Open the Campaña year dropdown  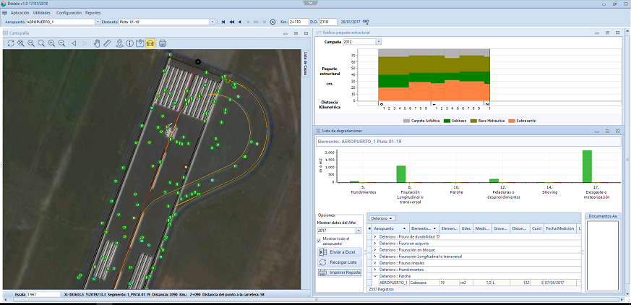(x=377, y=43)
